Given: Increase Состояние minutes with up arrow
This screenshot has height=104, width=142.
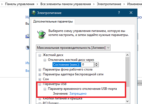Looking at the screenshot, I should pyautogui.click(x=96, y=64).
